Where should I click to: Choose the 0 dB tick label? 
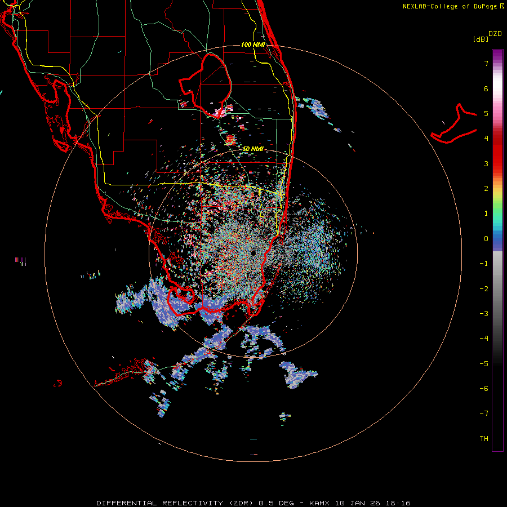pyautogui.click(x=486, y=239)
